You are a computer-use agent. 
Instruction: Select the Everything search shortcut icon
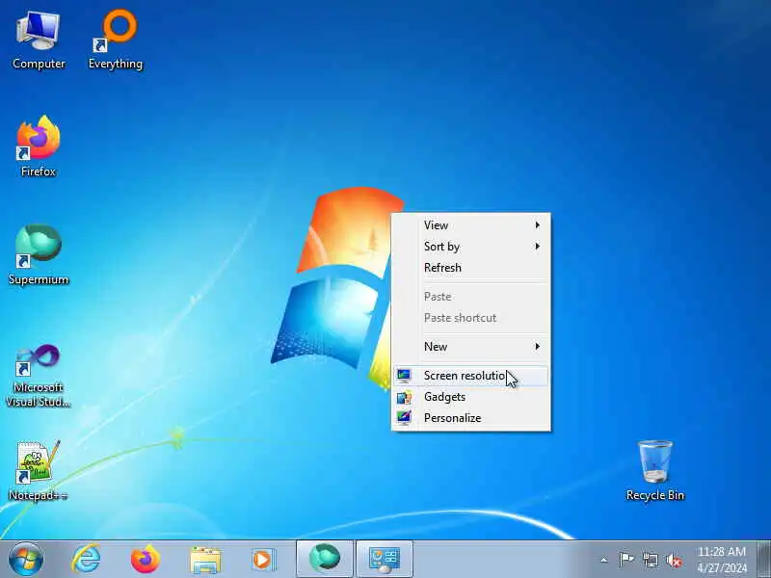pos(116,40)
